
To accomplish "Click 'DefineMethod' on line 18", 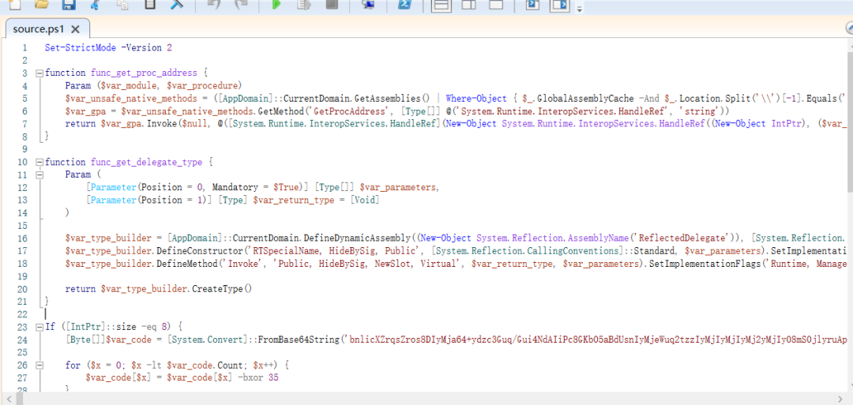I will tap(188, 264).
